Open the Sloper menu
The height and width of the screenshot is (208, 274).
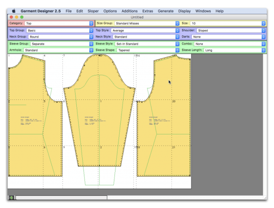tap(93, 11)
